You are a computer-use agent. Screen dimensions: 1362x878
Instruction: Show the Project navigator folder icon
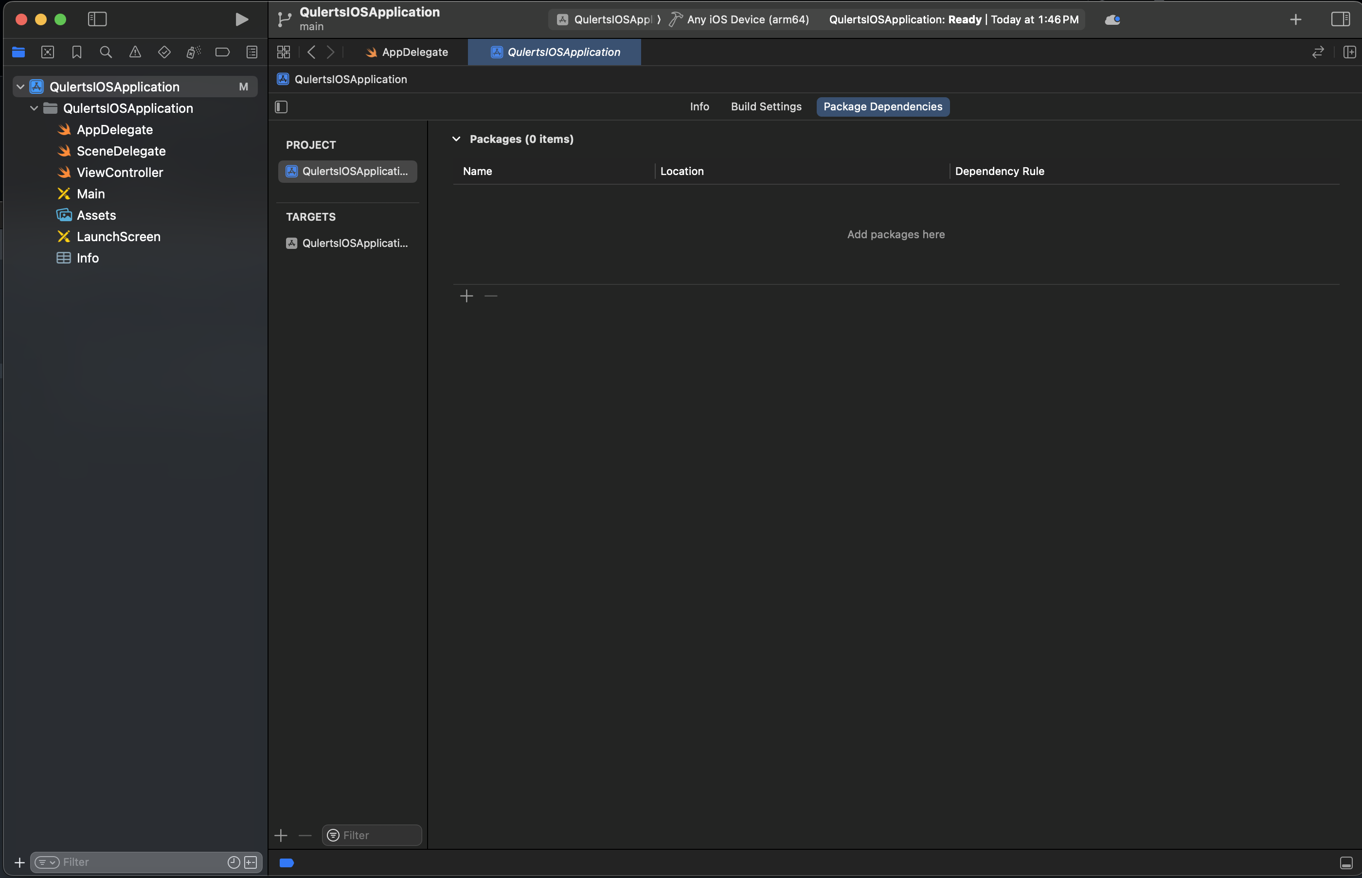pos(18,53)
